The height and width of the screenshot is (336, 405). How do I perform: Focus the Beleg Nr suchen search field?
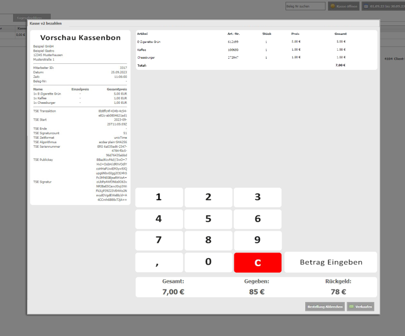click(x=305, y=6)
